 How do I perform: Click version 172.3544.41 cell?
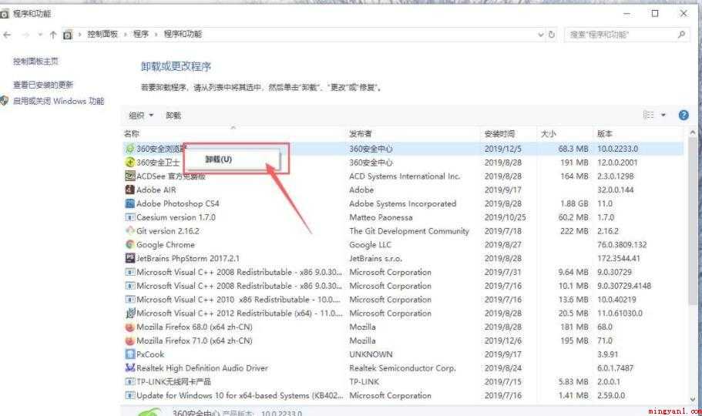pyautogui.click(x=619, y=258)
